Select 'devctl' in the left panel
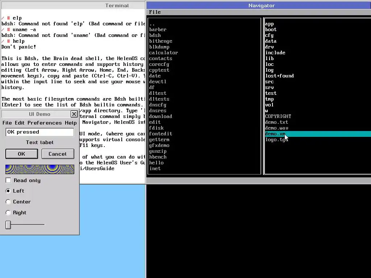371x278 pixels. tap(204, 81)
